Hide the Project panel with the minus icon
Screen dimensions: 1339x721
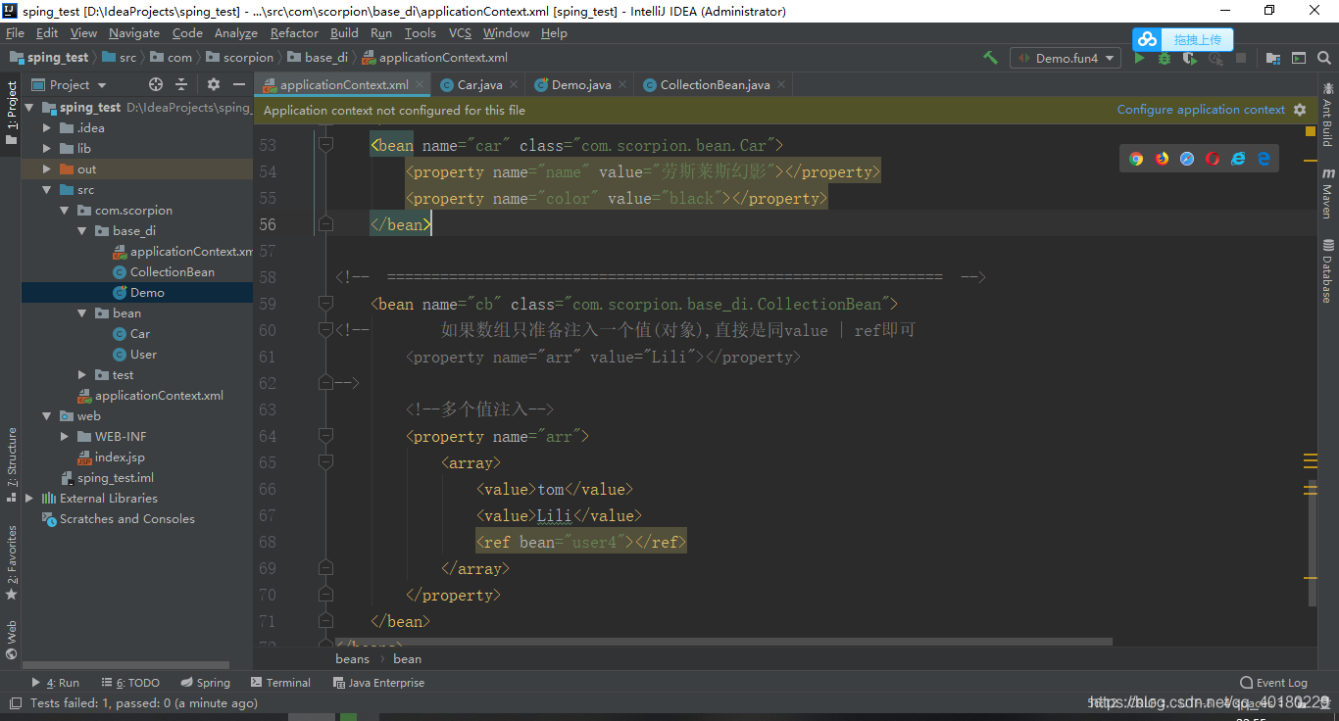[x=239, y=84]
